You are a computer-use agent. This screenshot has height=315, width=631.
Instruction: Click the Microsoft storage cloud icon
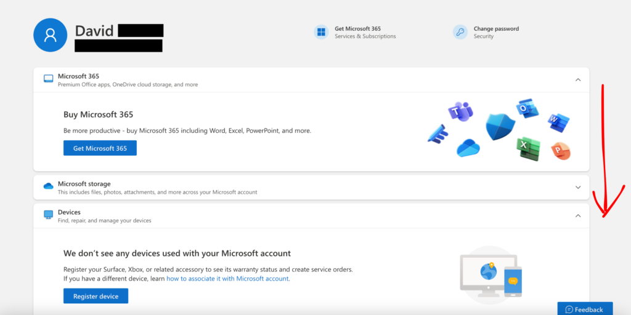click(48, 186)
